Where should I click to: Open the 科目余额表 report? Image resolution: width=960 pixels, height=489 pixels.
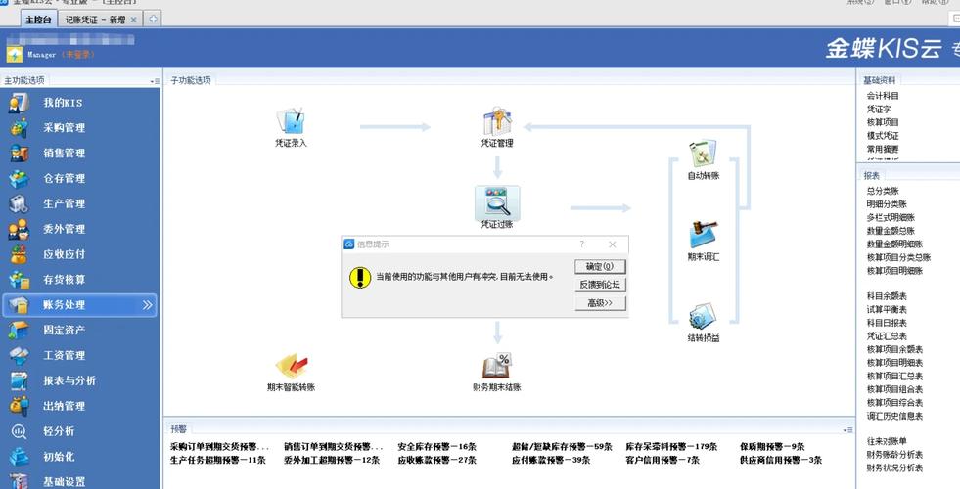887,296
